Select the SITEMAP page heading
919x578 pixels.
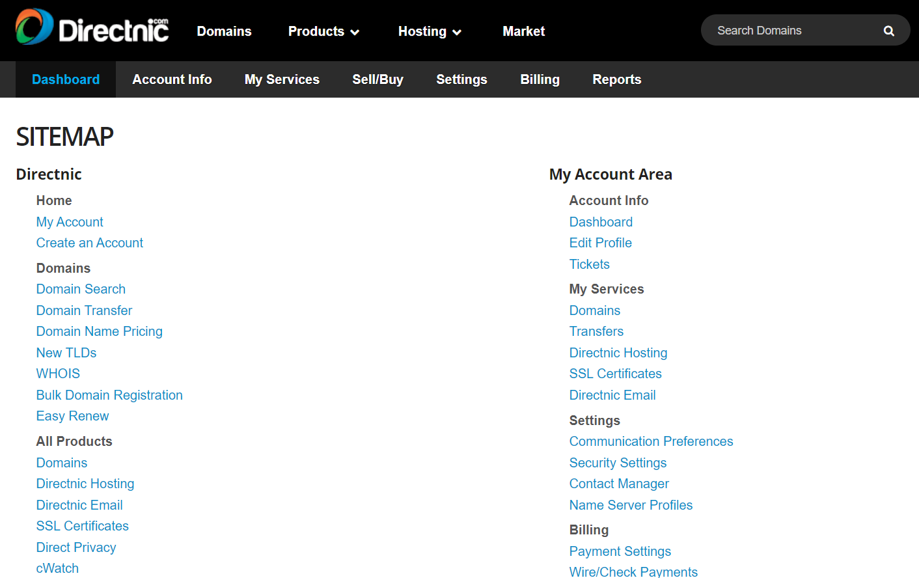point(64,137)
